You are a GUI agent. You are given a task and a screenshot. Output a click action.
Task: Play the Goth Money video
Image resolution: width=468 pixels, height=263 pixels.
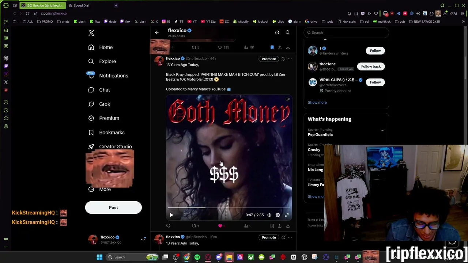point(171,215)
